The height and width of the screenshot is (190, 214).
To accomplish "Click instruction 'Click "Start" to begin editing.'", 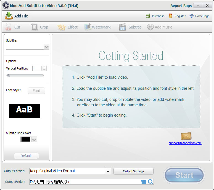I will tap(99, 115).
